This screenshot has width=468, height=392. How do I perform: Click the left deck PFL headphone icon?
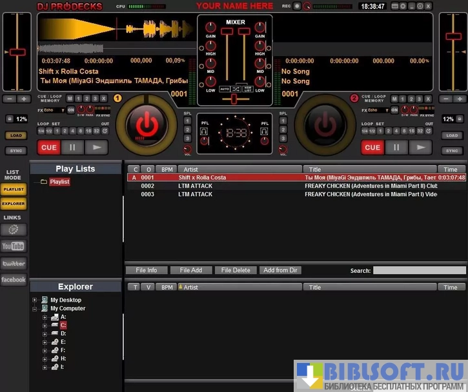click(x=203, y=131)
